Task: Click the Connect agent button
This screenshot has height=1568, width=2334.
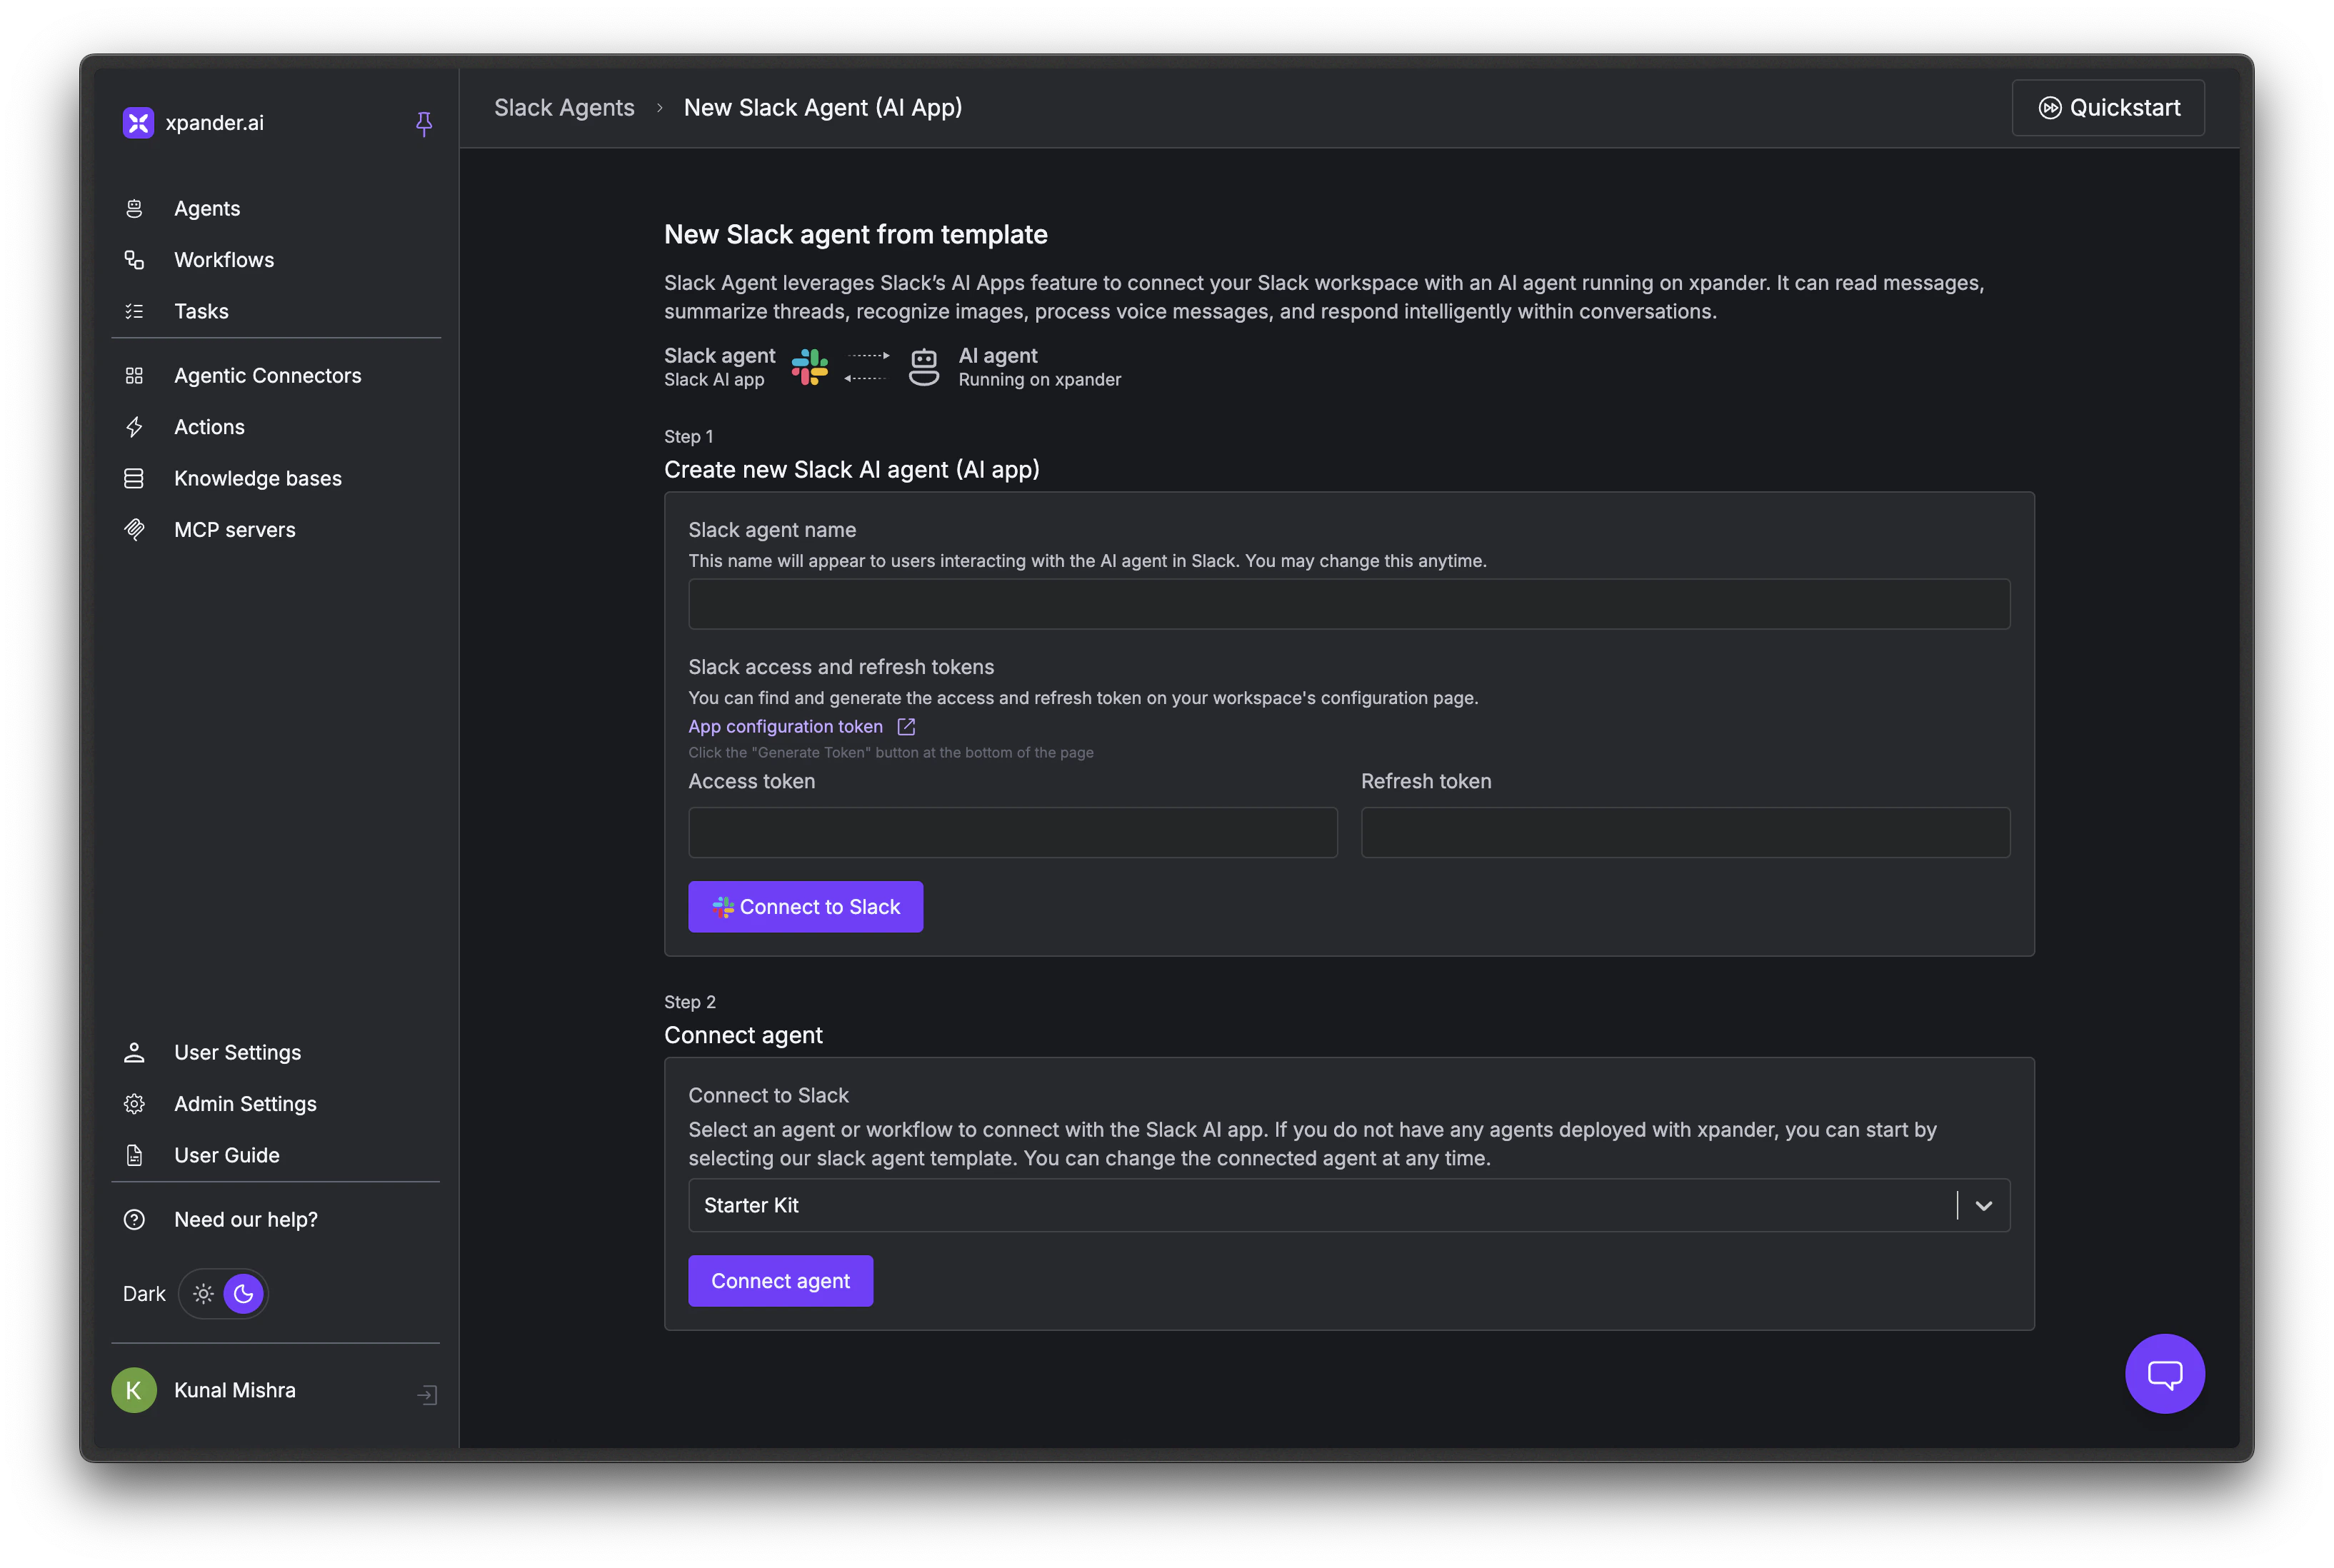Action: (780, 1280)
